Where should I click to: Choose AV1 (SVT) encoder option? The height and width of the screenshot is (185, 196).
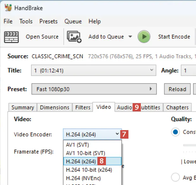92,145
